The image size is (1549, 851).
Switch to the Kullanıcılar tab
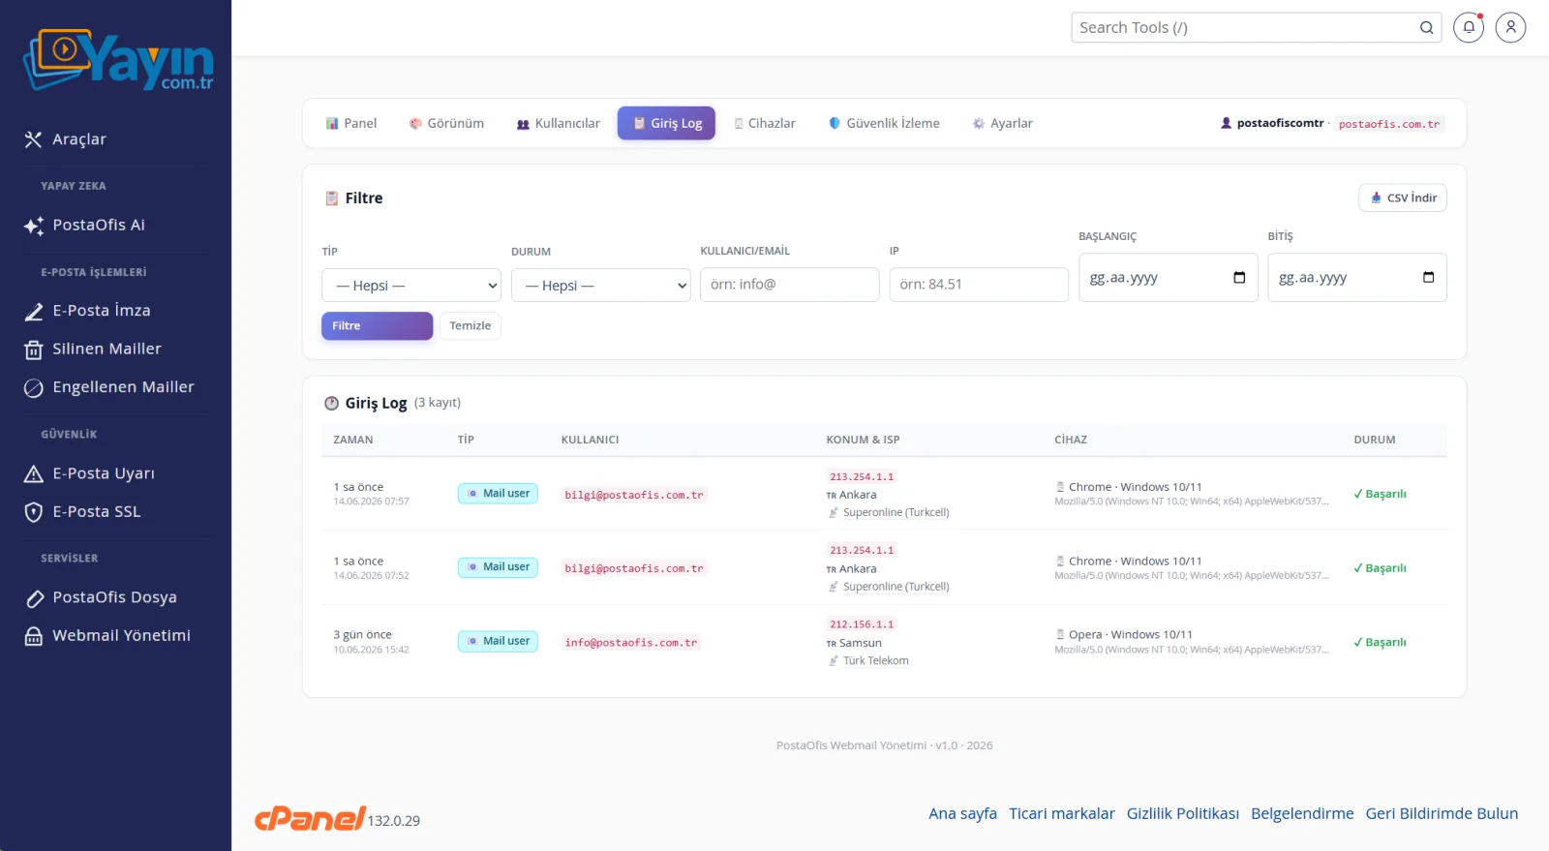(558, 124)
